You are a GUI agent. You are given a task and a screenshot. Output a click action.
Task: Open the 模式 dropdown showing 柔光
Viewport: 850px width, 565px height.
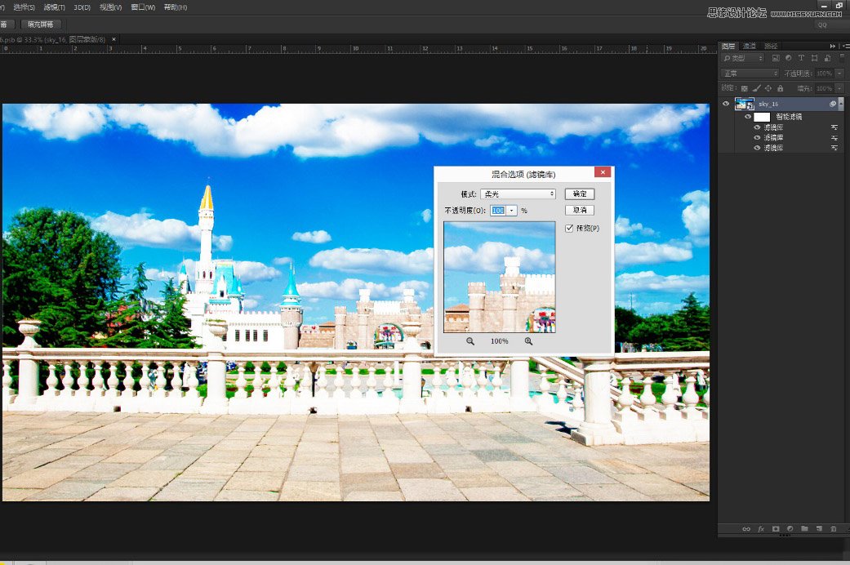[x=518, y=194]
